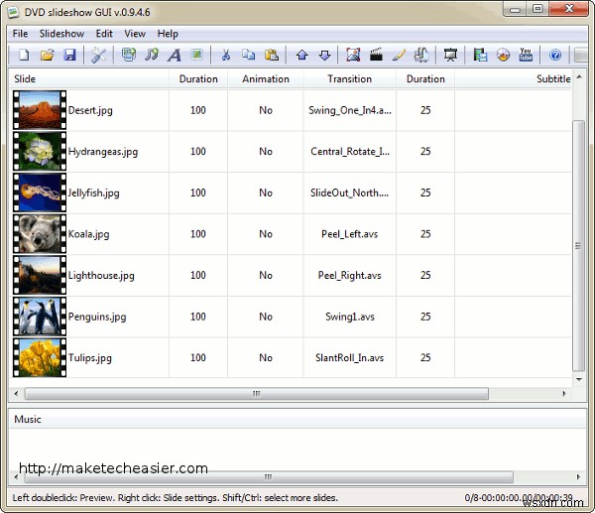
Task: Open the View menu
Action: (135, 34)
